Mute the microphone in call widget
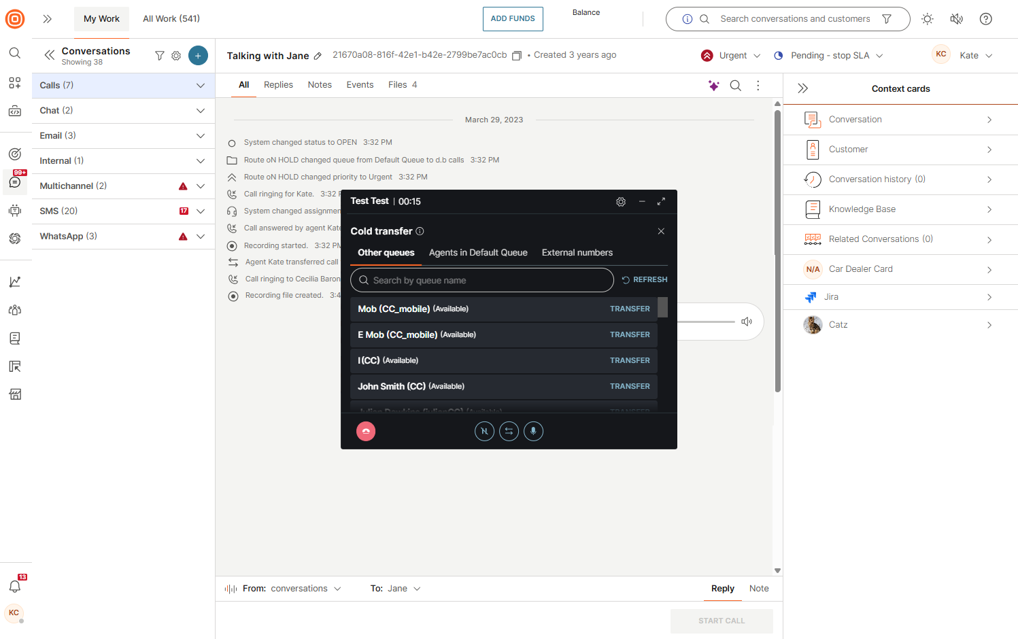The image size is (1018, 639). click(x=533, y=431)
